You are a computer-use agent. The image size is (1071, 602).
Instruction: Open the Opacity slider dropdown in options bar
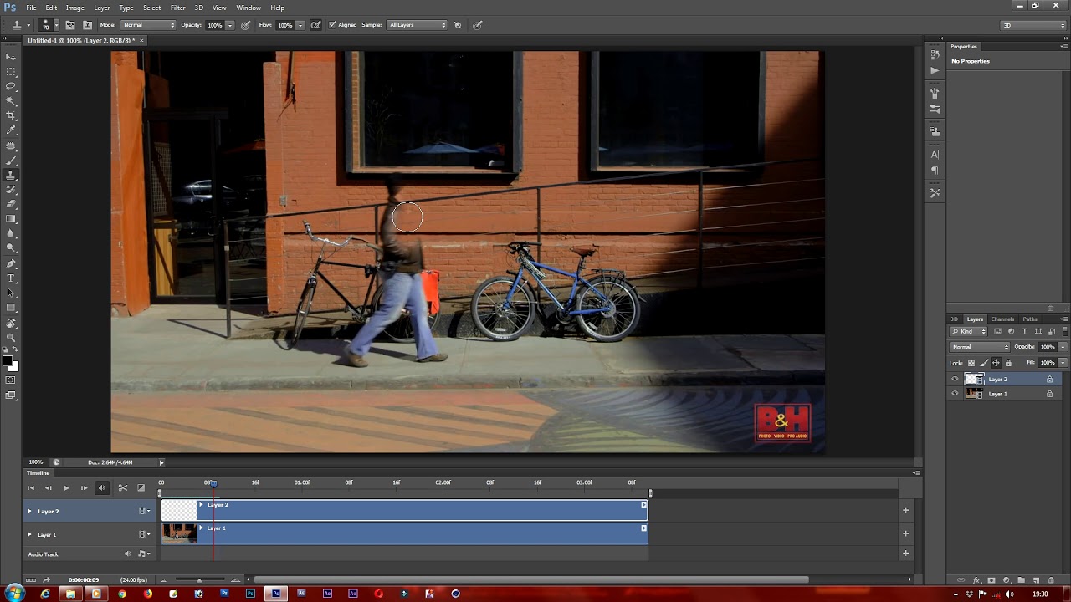pos(229,25)
